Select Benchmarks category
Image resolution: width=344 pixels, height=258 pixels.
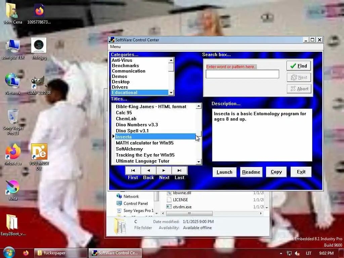pyautogui.click(x=139, y=66)
